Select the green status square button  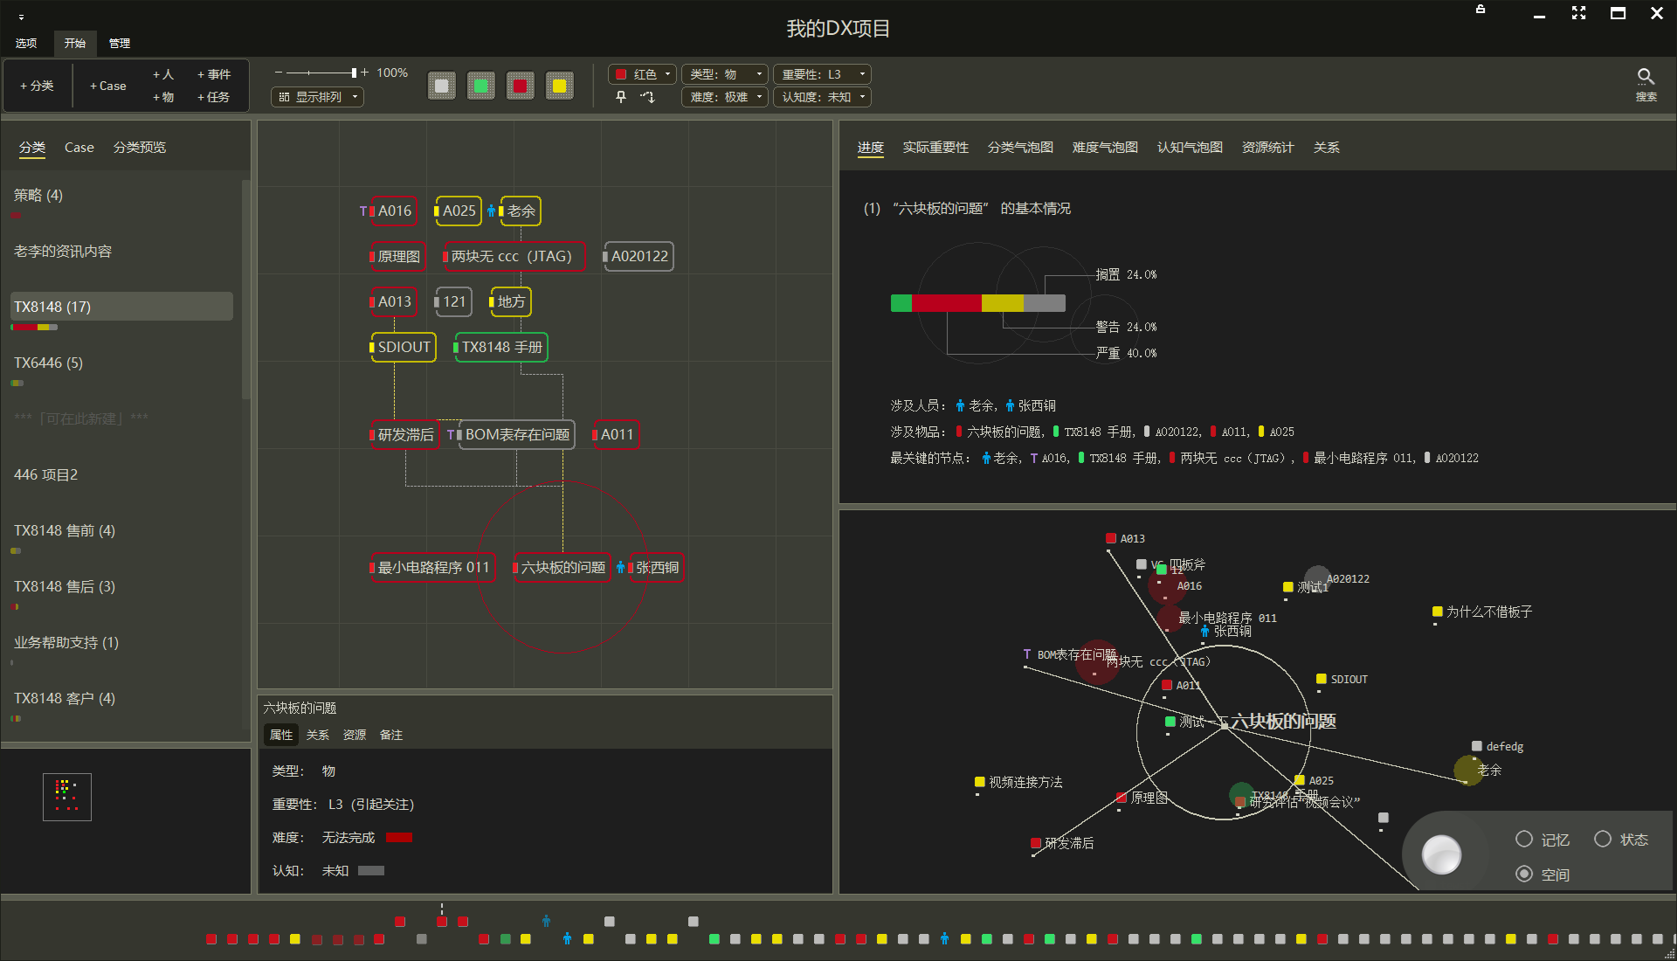pos(481,86)
